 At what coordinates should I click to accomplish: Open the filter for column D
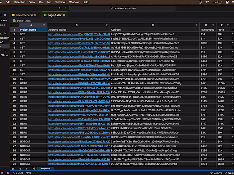coord(213,25)
